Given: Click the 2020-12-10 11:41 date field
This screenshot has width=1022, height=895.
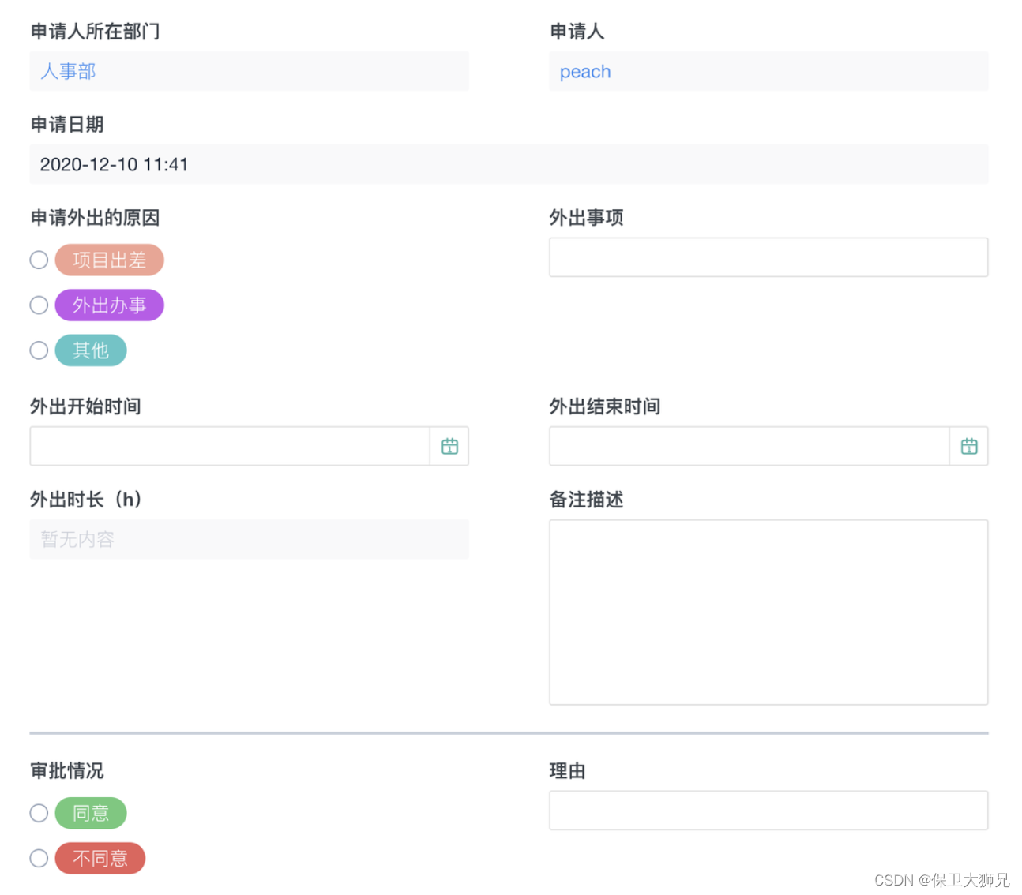Looking at the screenshot, I should [509, 164].
